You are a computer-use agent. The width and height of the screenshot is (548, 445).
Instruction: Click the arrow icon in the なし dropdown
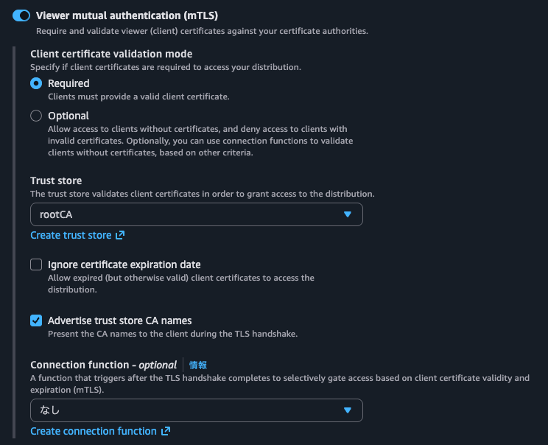pyautogui.click(x=348, y=410)
